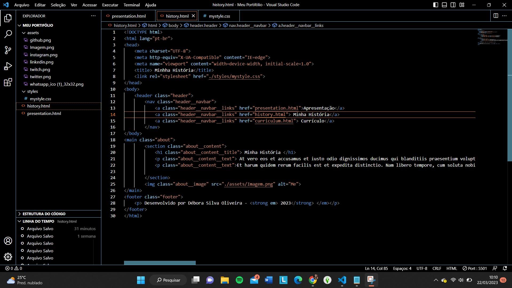The image size is (512, 288).
Task: Open customize layout button
Action: click(x=462, y=5)
